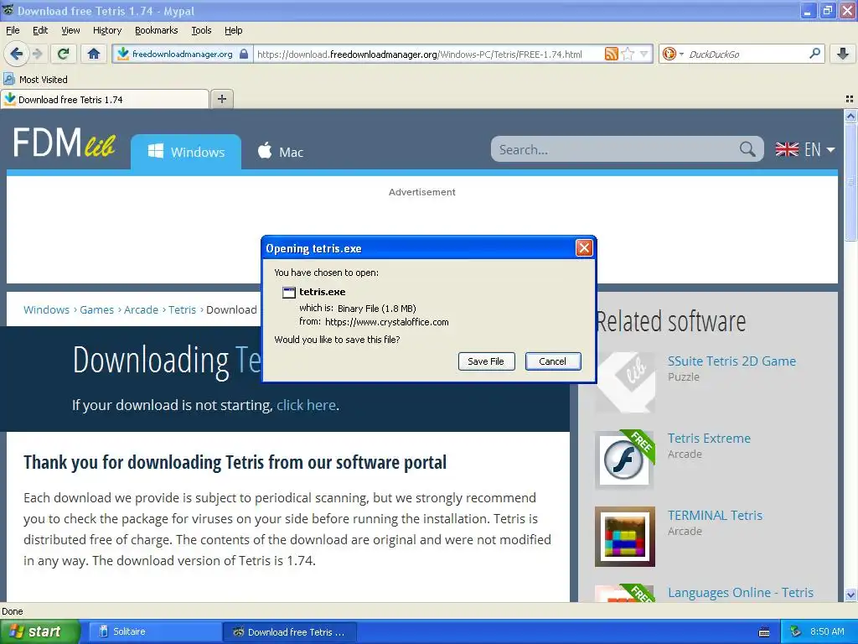Open the TERMINAL Tetris link
This screenshot has height=644, width=858.
(715, 516)
